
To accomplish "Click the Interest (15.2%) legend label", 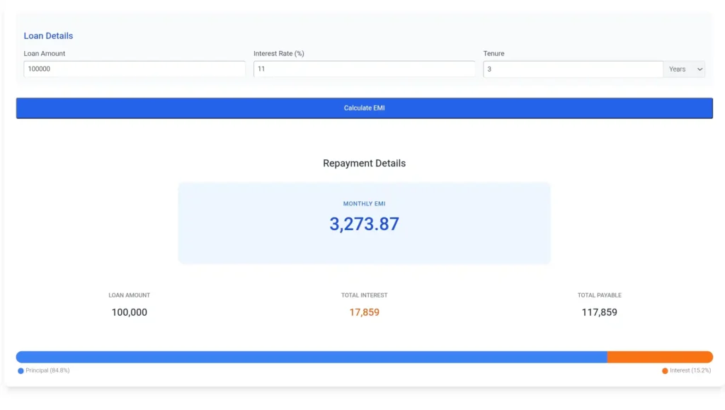I will (690, 370).
